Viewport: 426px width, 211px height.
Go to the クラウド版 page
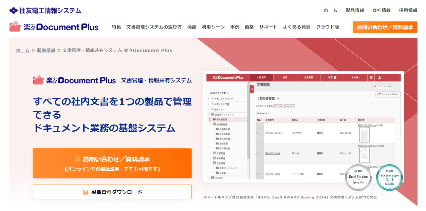(328, 27)
